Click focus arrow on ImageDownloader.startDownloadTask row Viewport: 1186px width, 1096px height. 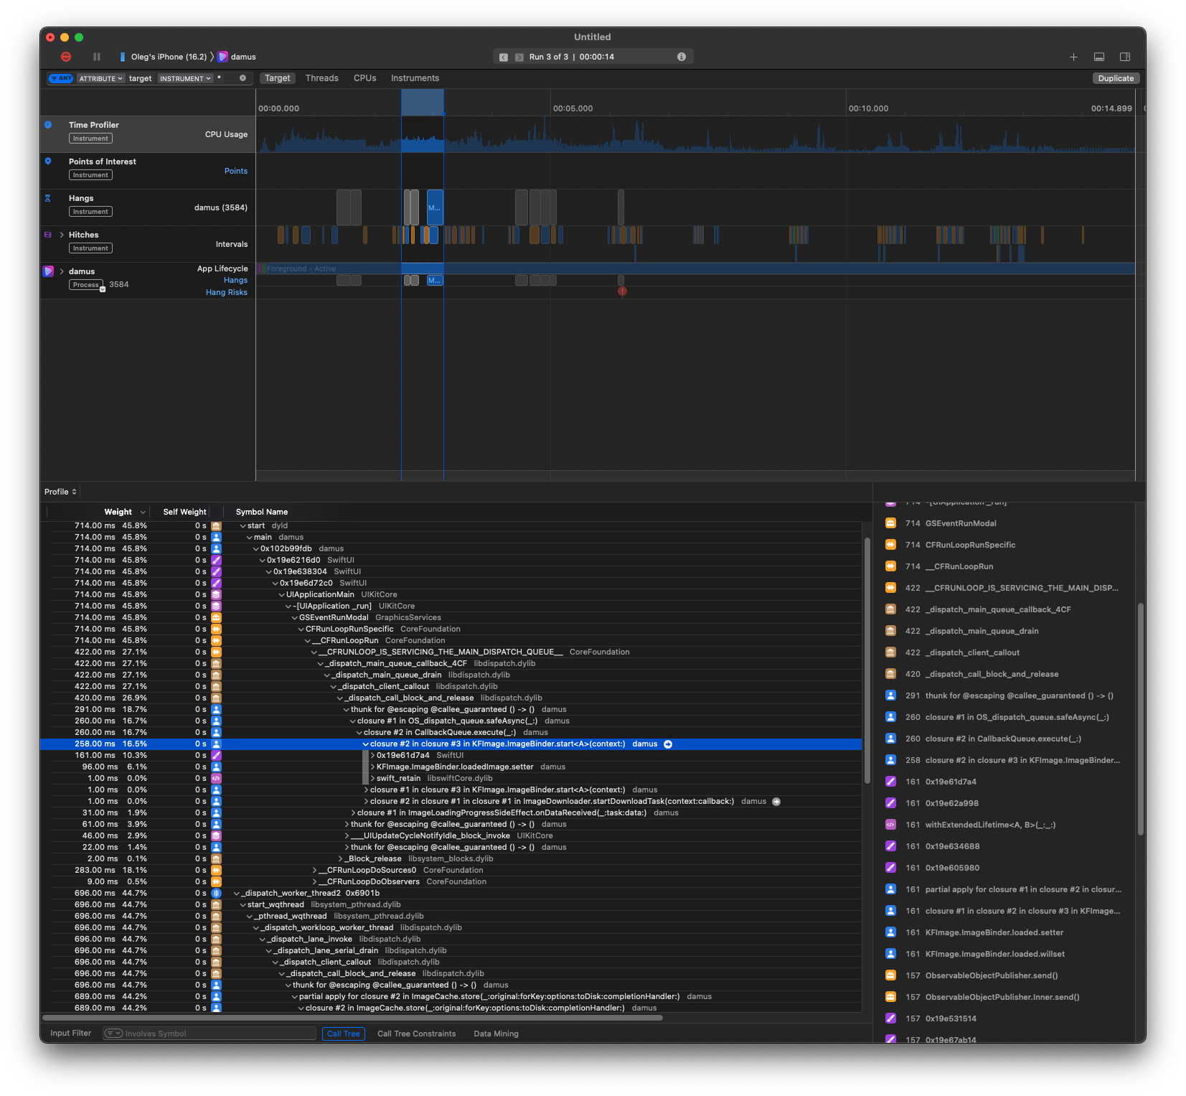point(776,802)
